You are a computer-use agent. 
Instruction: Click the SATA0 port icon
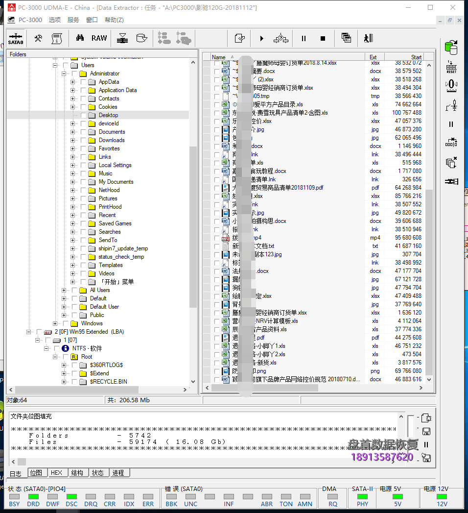point(16,39)
